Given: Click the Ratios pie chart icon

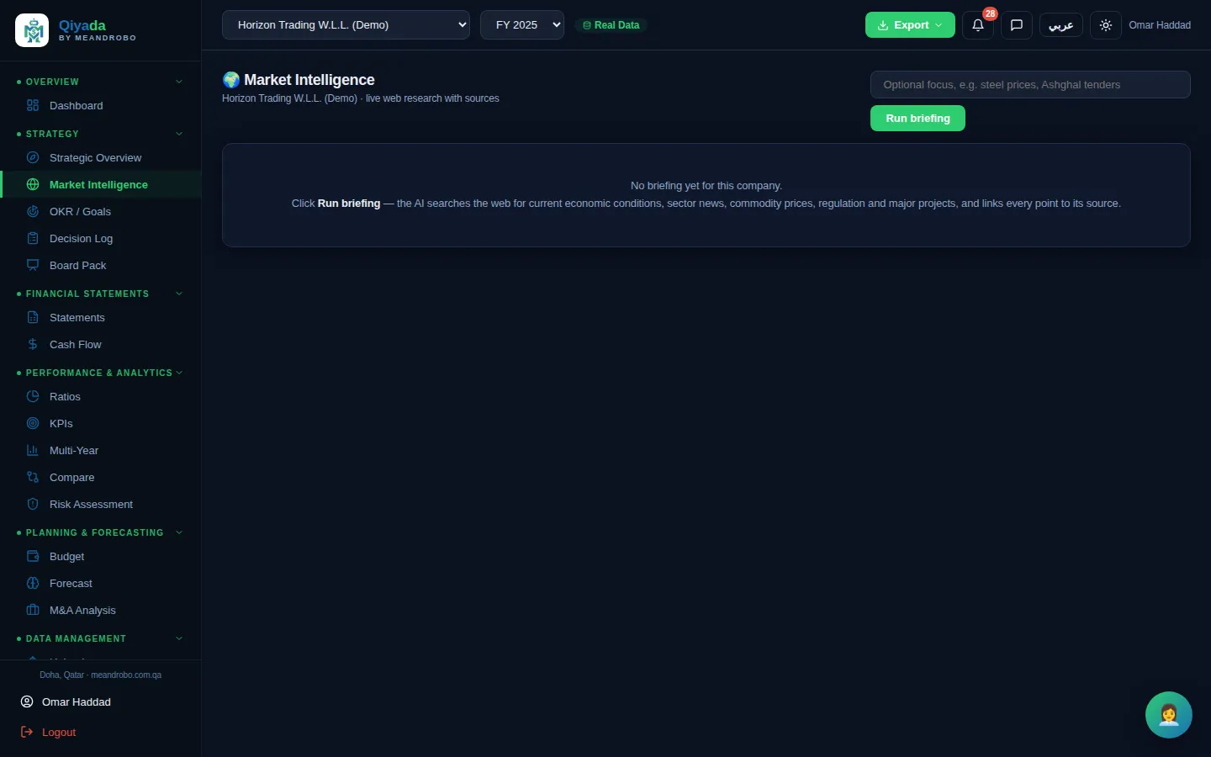Looking at the screenshot, I should (x=33, y=396).
